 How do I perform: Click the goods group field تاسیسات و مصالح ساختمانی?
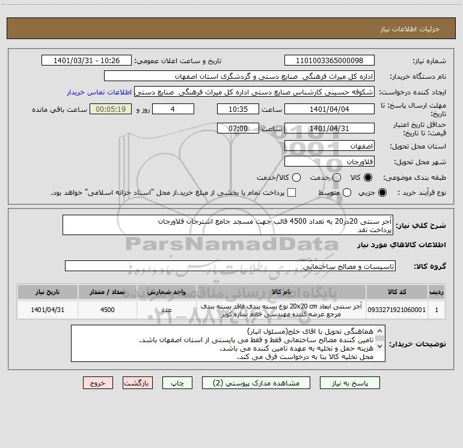230,266
